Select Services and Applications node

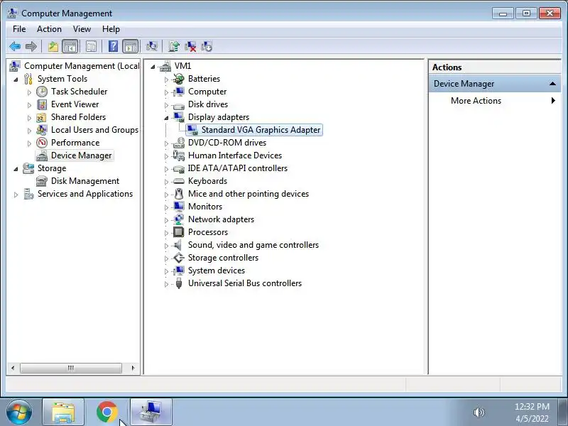coord(85,194)
